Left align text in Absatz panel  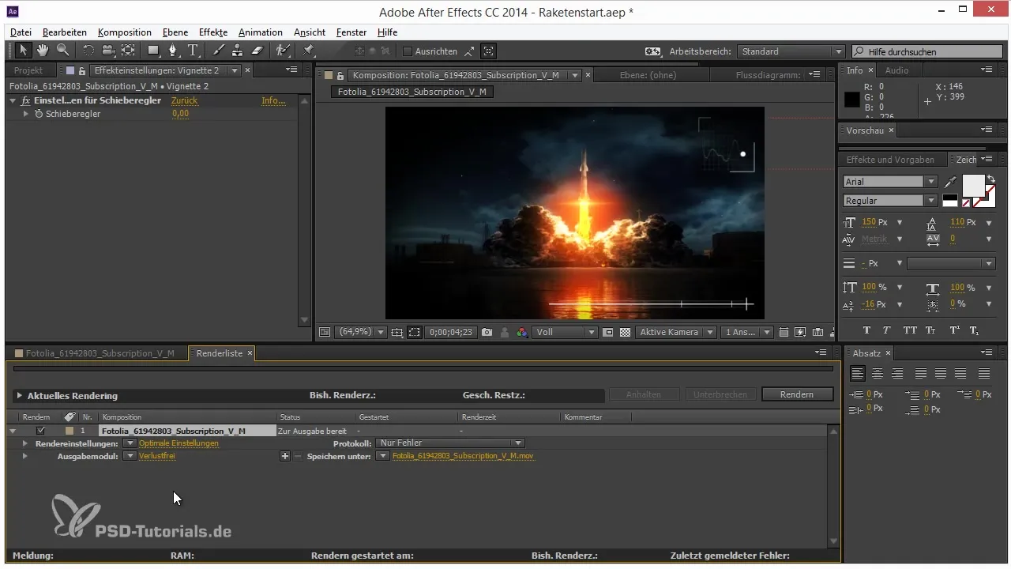click(x=858, y=373)
